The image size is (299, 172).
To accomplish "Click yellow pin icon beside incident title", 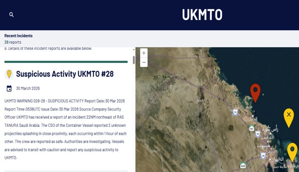I will pyautogui.click(x=9, y=74).
